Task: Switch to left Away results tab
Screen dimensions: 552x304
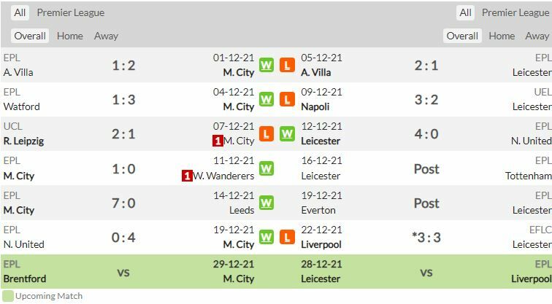Action: (106, 36)
